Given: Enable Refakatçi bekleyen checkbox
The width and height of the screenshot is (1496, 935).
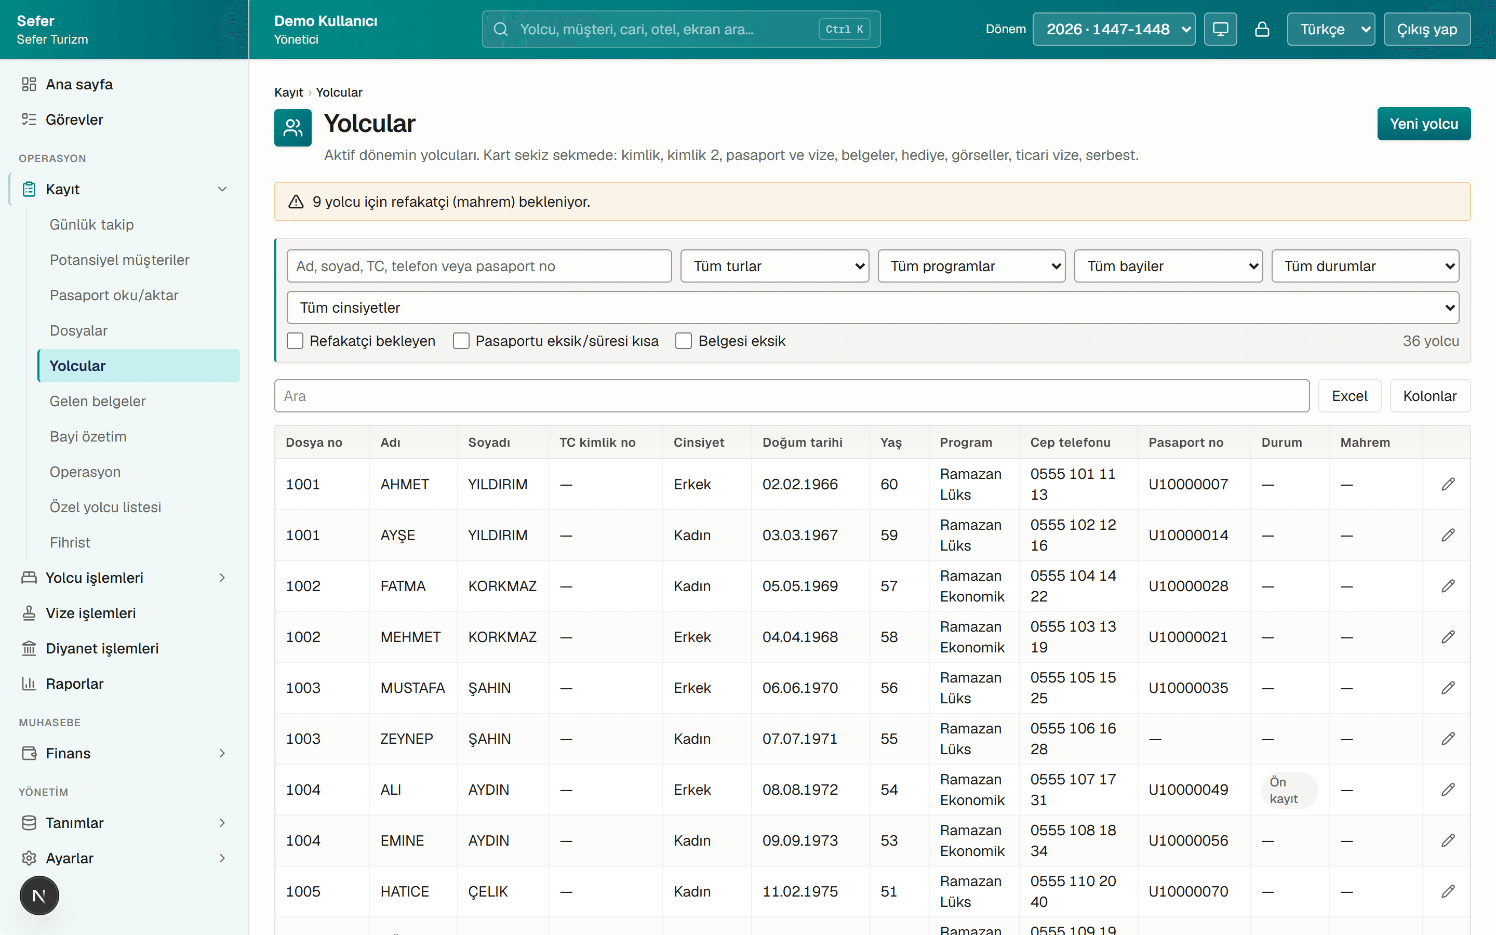Looking at the screenshot, I should (295, 341).
